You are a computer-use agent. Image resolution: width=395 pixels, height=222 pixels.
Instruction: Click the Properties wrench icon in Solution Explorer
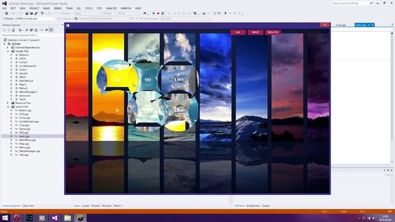[47, 30]
